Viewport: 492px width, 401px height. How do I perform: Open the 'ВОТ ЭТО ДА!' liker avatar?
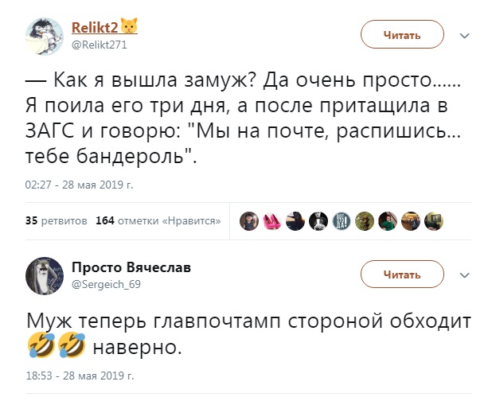point(342,220)
